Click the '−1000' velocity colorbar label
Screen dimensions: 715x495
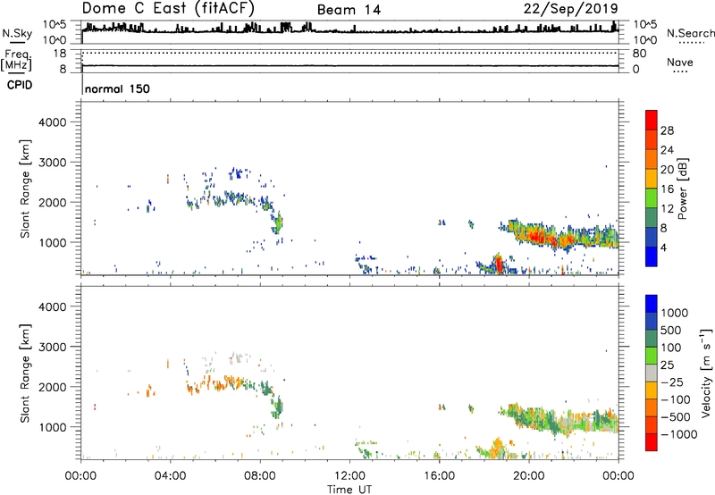pyautogui.click(x=678, y=434)
